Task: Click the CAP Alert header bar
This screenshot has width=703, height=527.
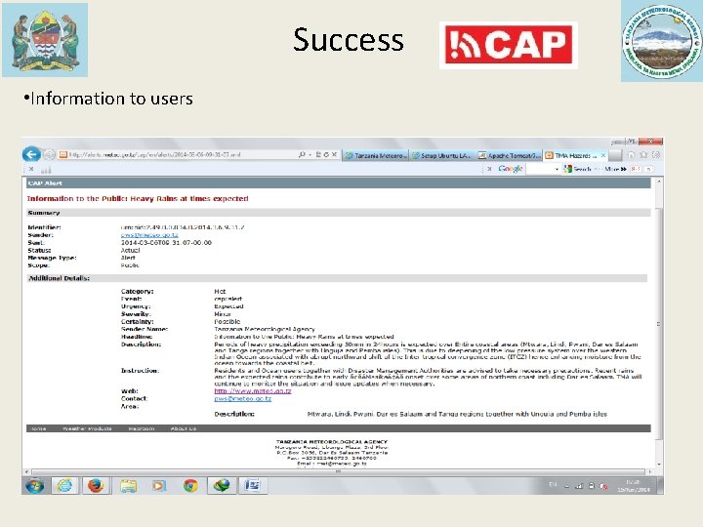Action: [x=339, y=182]
